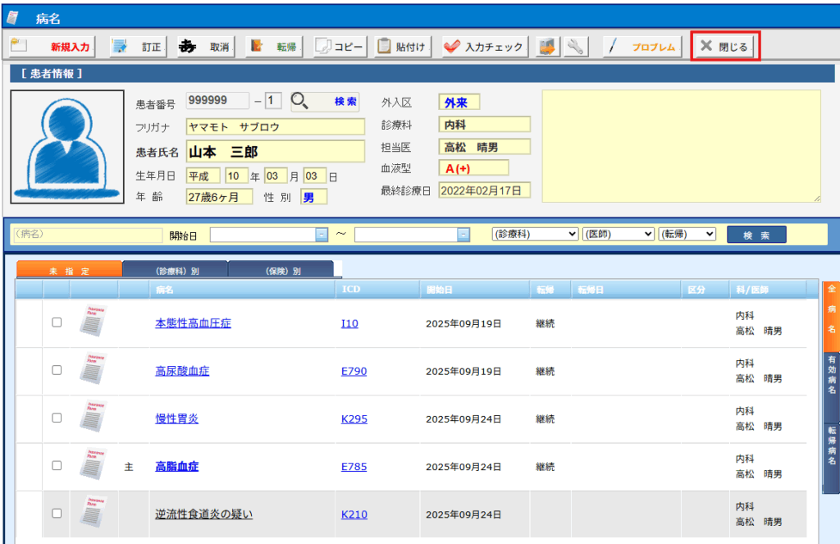The height and width of the screenshot is (544, 840).
Task: Switch to the (診療科) 別 tab
Action: [176, 270]
